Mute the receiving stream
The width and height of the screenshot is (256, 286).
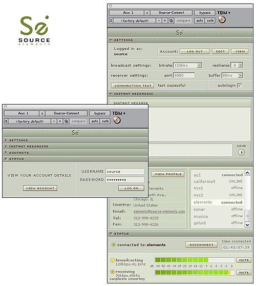coord(244,273)
